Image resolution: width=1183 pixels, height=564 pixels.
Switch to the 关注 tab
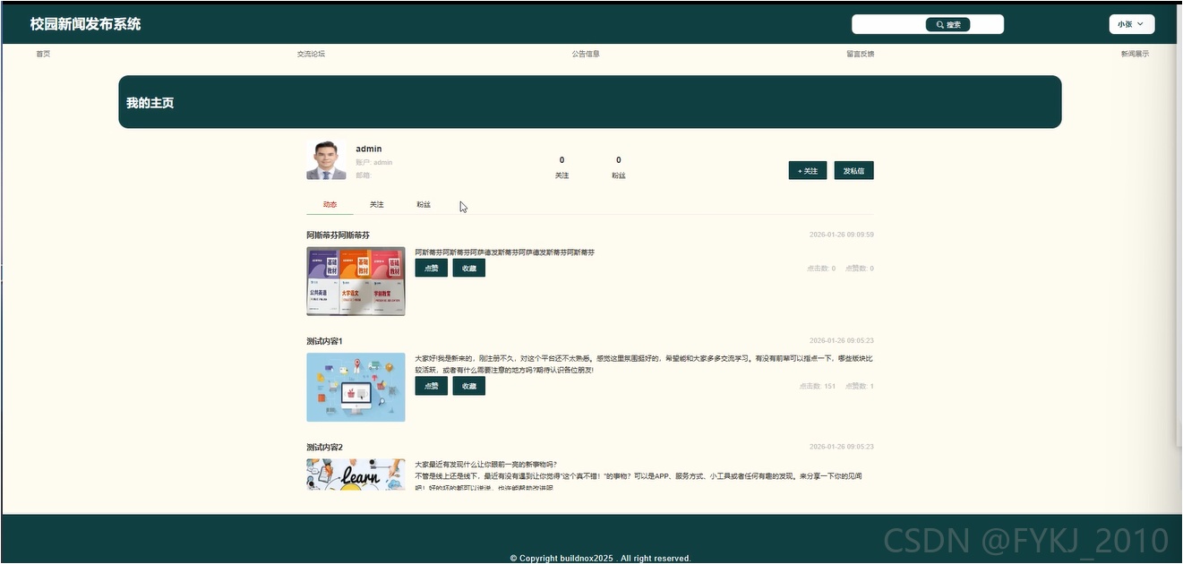click(x=376, y=205)
